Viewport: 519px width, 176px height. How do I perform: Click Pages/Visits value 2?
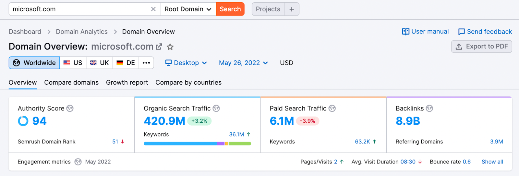[x=336, y=162]
